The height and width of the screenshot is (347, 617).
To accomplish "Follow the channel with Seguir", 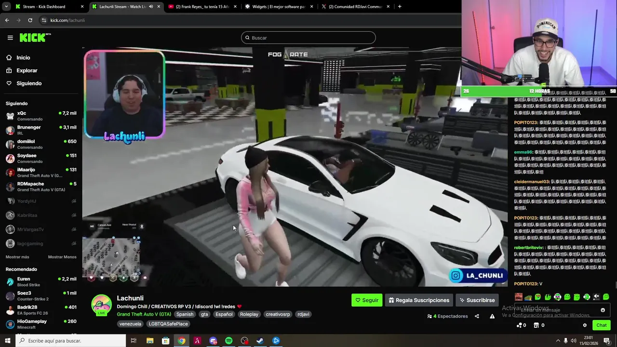I will [x=367, y=300].
